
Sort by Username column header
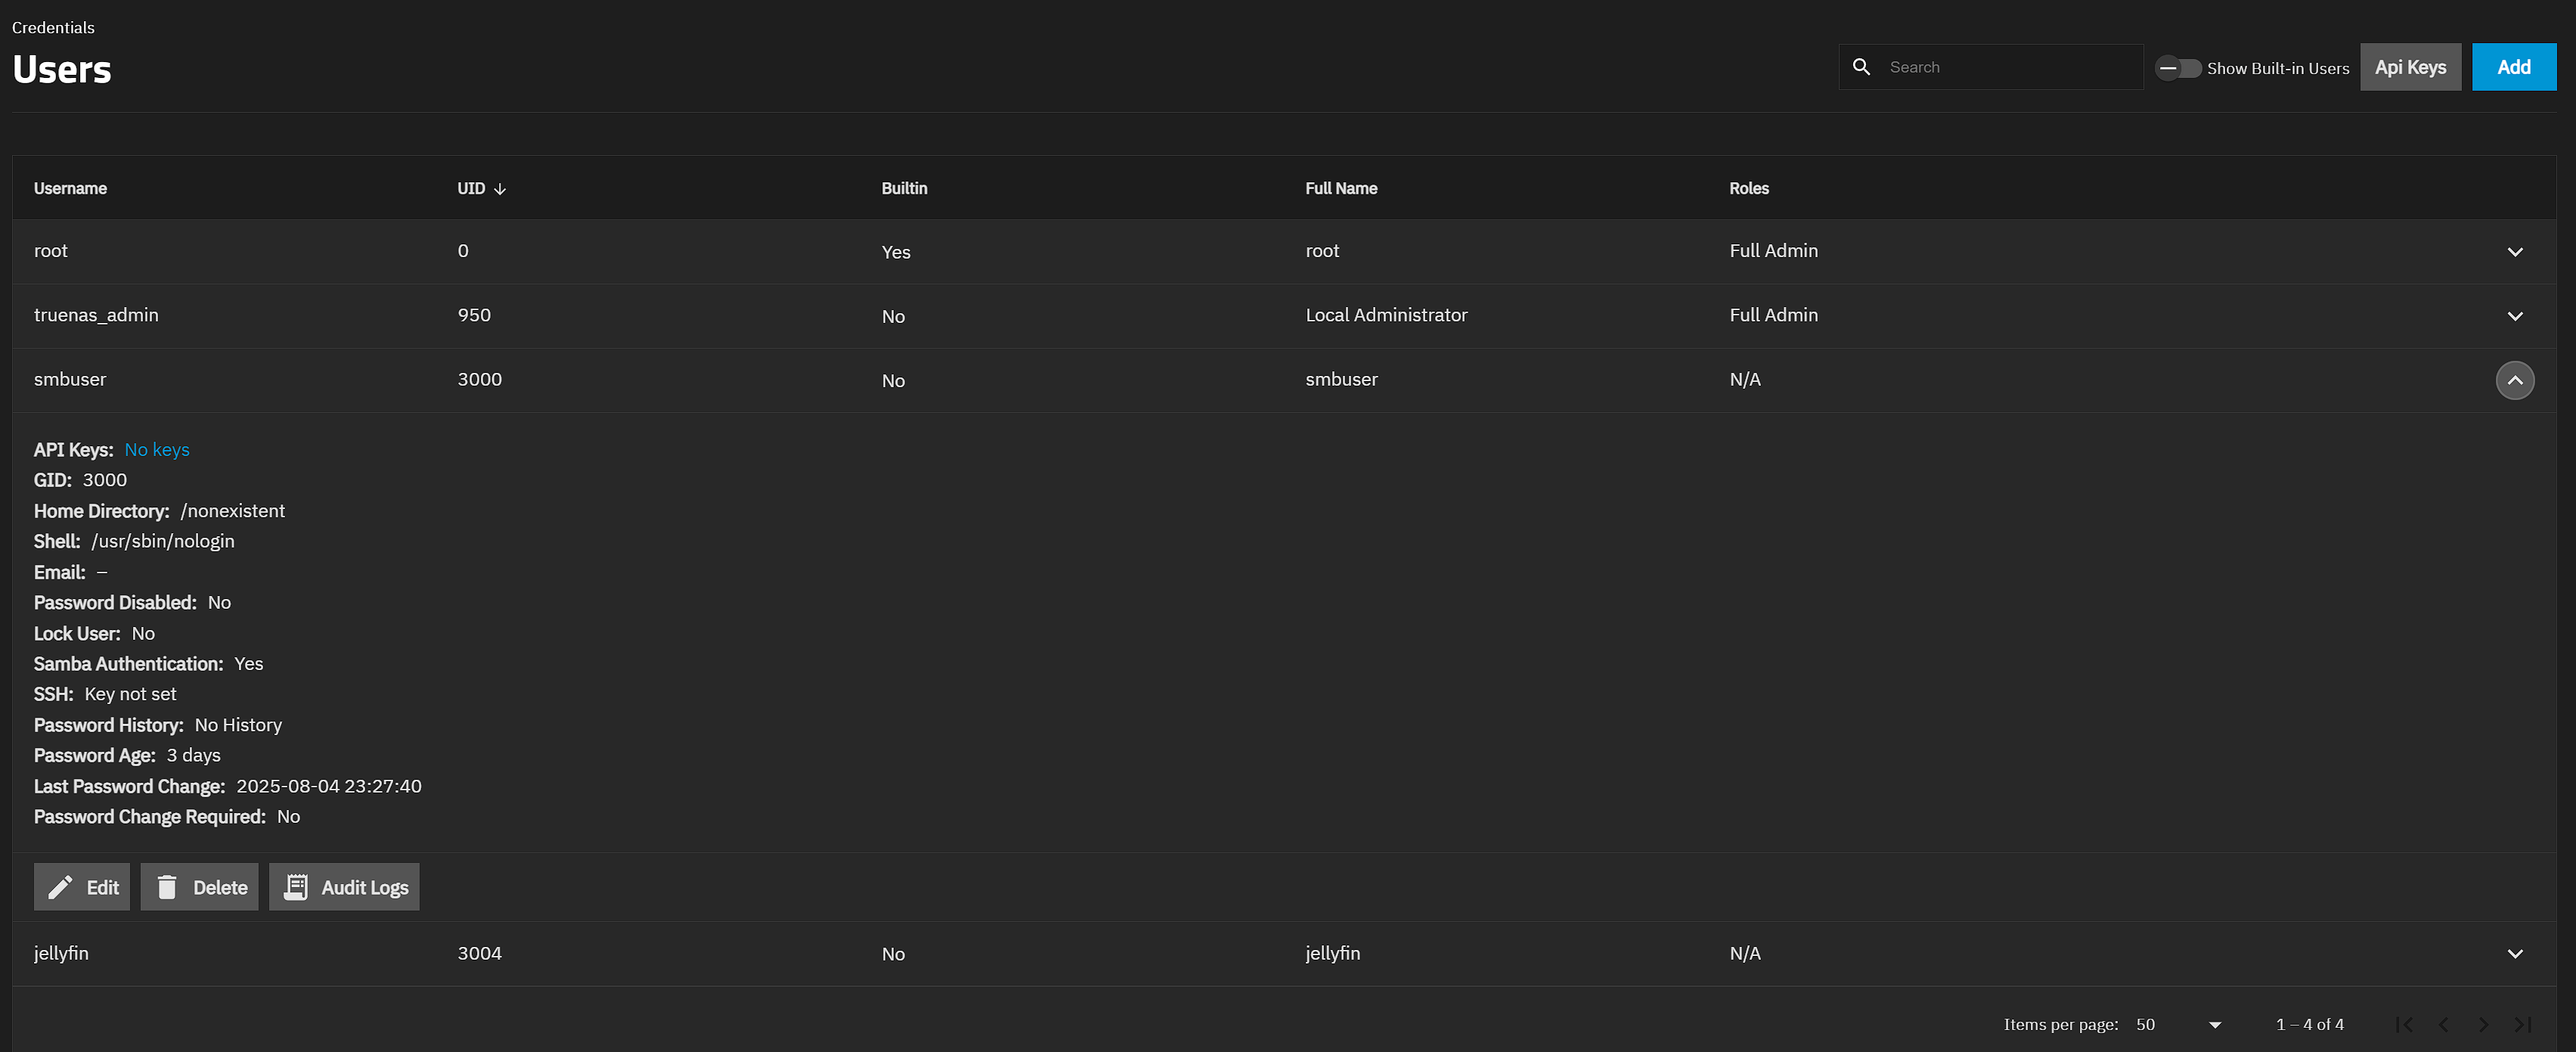pos(70,189)
